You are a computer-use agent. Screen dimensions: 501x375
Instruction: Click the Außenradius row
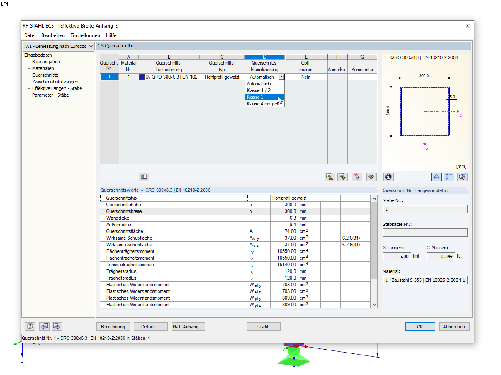click(235, 225)
